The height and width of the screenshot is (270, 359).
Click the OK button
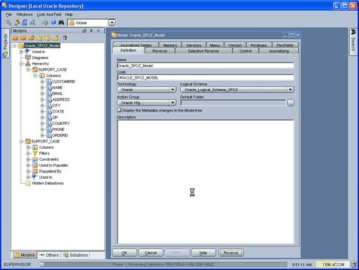(x=124, y=252)
